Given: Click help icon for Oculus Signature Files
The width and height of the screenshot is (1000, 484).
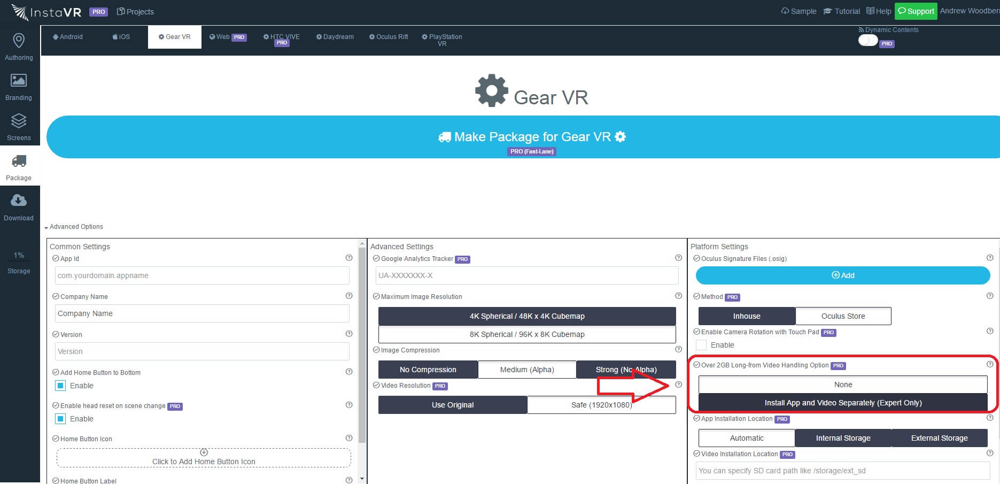Looking at the screenshot, I should click(990, 258).
